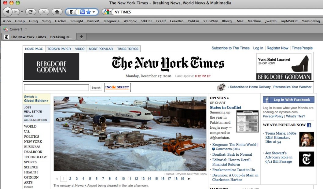Click the comments bubble icon under Krugman
This screenshot has width=323, height=189.
click(214, 149)
